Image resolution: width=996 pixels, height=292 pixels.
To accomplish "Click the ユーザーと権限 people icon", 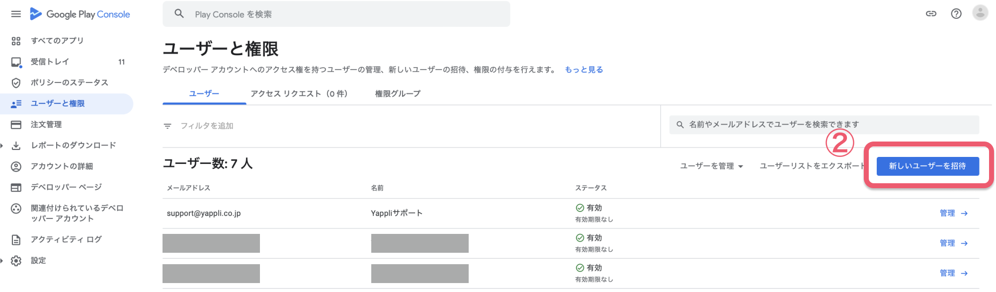I will coord(16,104).
